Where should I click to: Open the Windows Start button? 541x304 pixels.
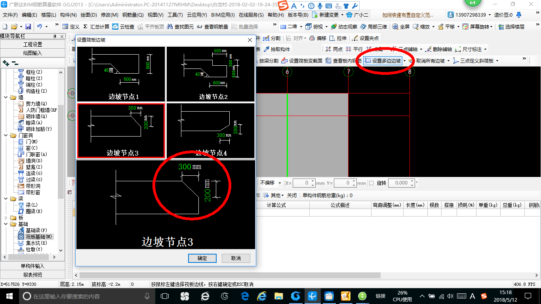click(x=9, y=296)
